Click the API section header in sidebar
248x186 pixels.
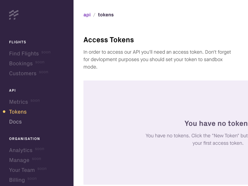[12, 91]
